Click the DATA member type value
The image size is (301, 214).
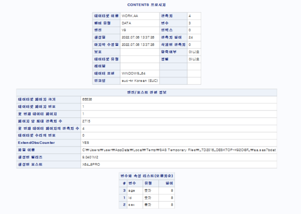click(126, 23)
